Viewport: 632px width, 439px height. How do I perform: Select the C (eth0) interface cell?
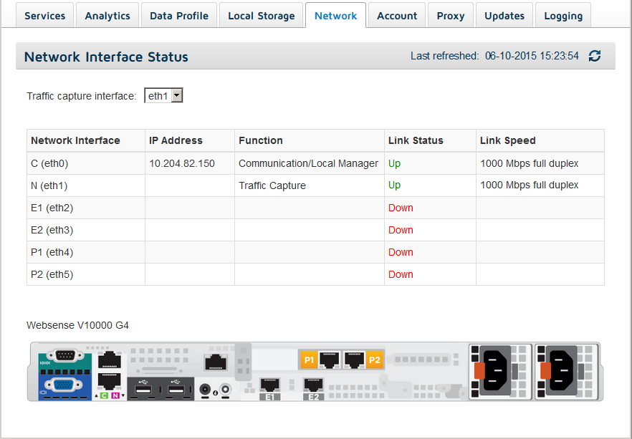pos(86,163)
